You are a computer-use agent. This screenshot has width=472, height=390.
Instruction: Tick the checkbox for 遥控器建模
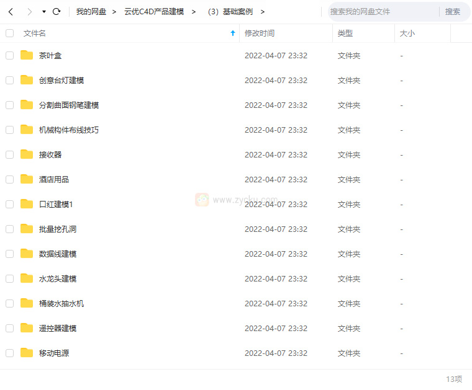coord(10,328)
